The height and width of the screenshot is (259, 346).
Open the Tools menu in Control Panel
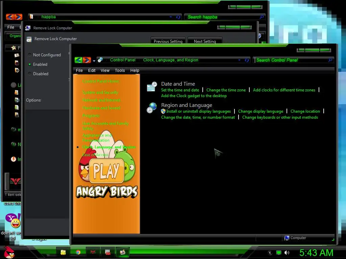120,70
